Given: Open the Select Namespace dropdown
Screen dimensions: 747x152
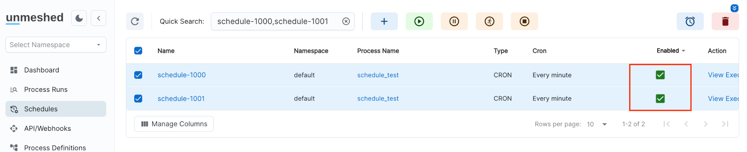Looking at the screenshot, I should click(56, 45).
